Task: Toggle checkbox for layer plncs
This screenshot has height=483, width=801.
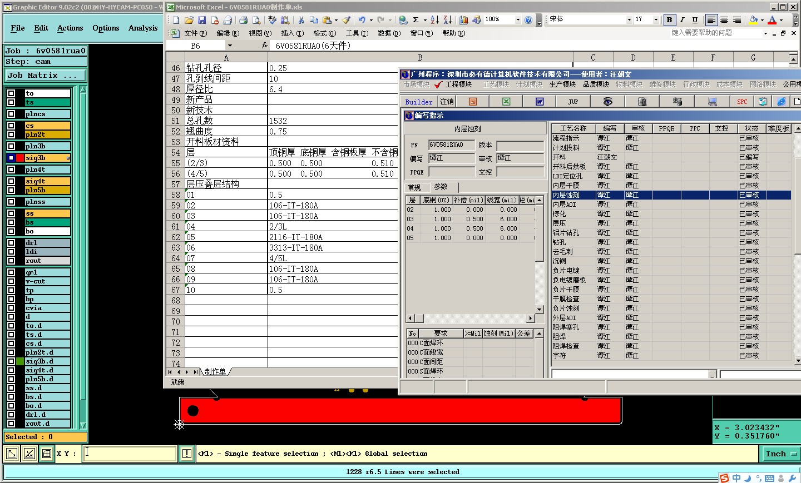Action: [x=11, y=114]
